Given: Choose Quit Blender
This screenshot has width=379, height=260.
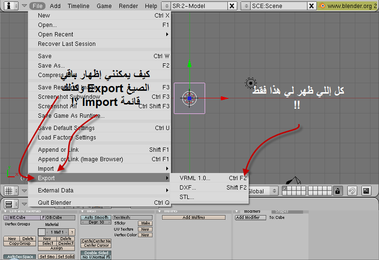Looking at the screenshot, I should [x=99, y=203].
